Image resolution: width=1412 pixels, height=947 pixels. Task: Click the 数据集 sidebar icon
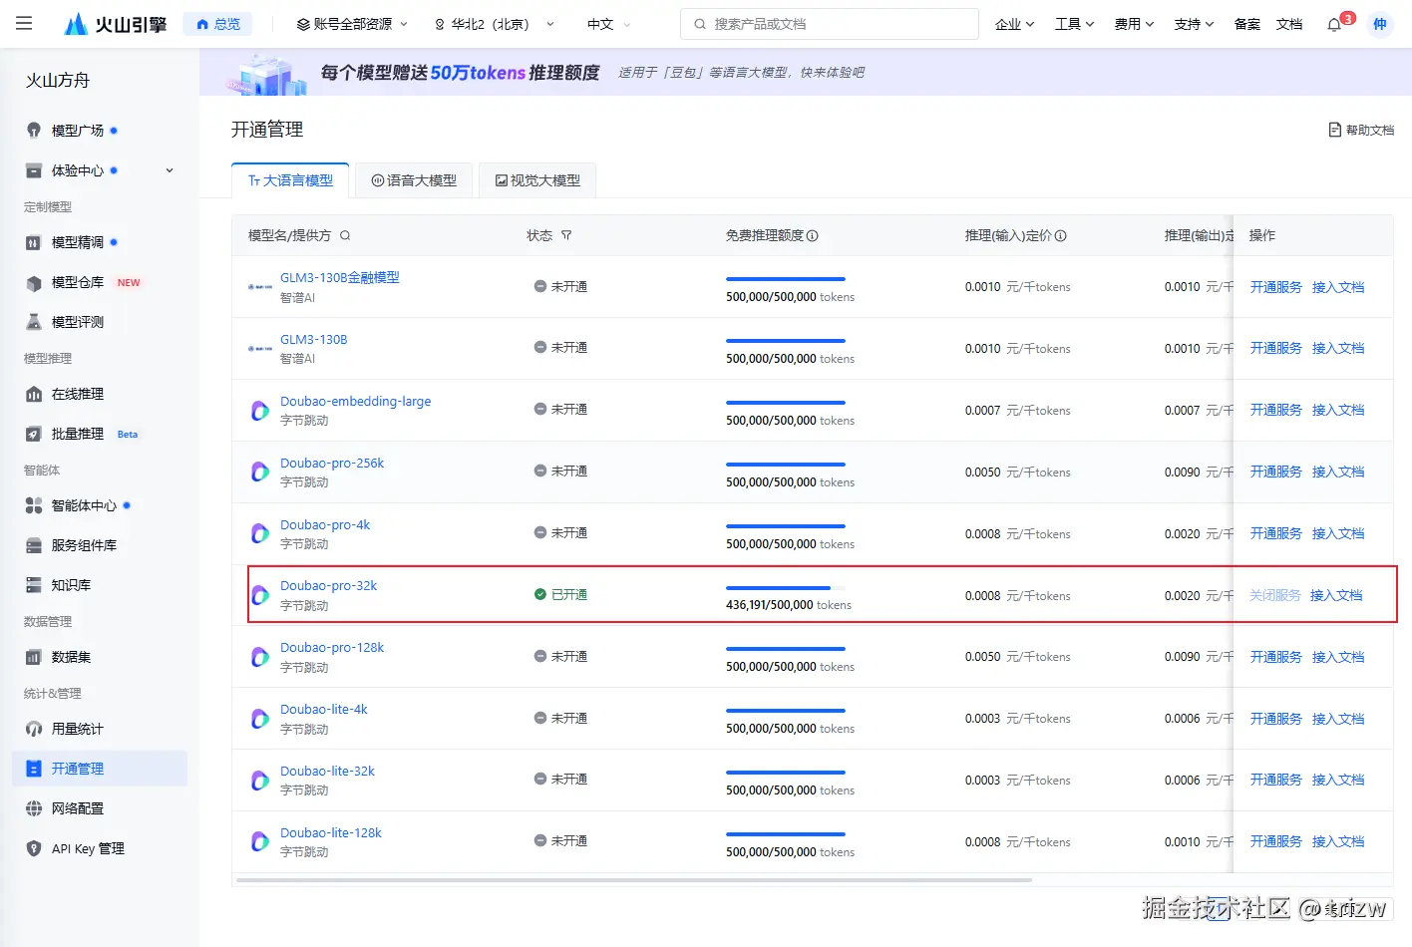[34, 657]
